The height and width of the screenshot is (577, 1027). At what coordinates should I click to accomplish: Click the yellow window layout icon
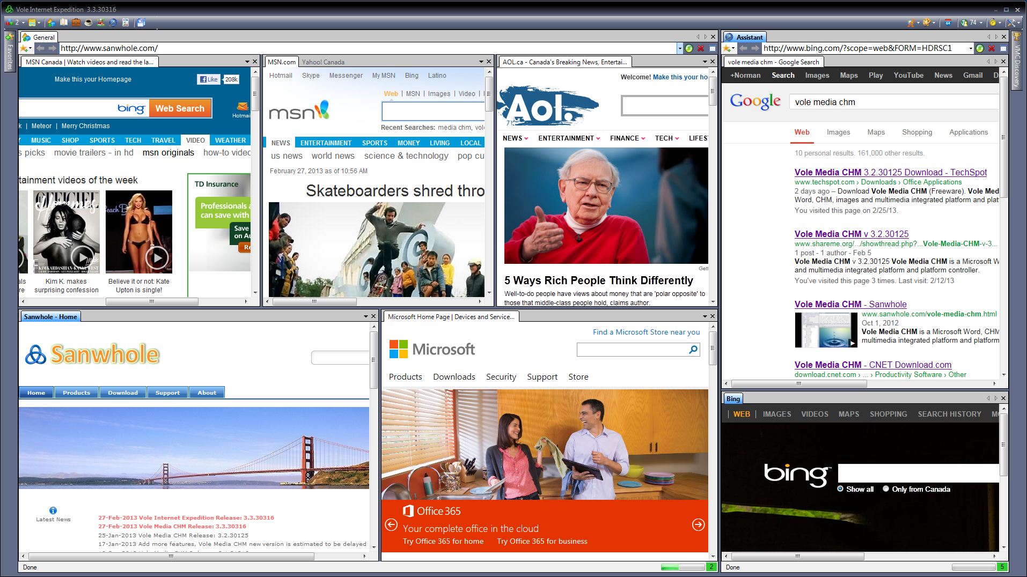pos(32,23)
